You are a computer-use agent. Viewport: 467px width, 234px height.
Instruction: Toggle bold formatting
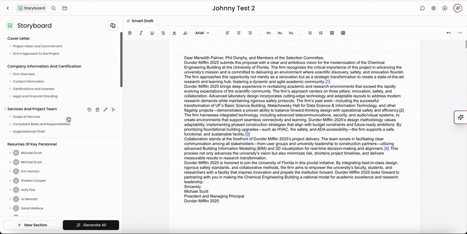[x=130, y=33]
